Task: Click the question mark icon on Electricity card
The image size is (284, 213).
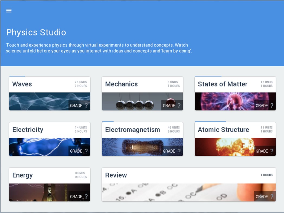Action: click(x=87, y=151)
